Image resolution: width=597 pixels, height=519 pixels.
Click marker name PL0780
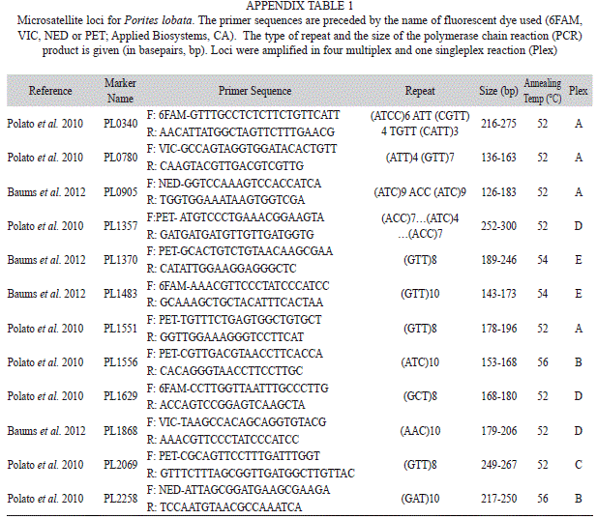pyautogui.click(x=120, y=158)
